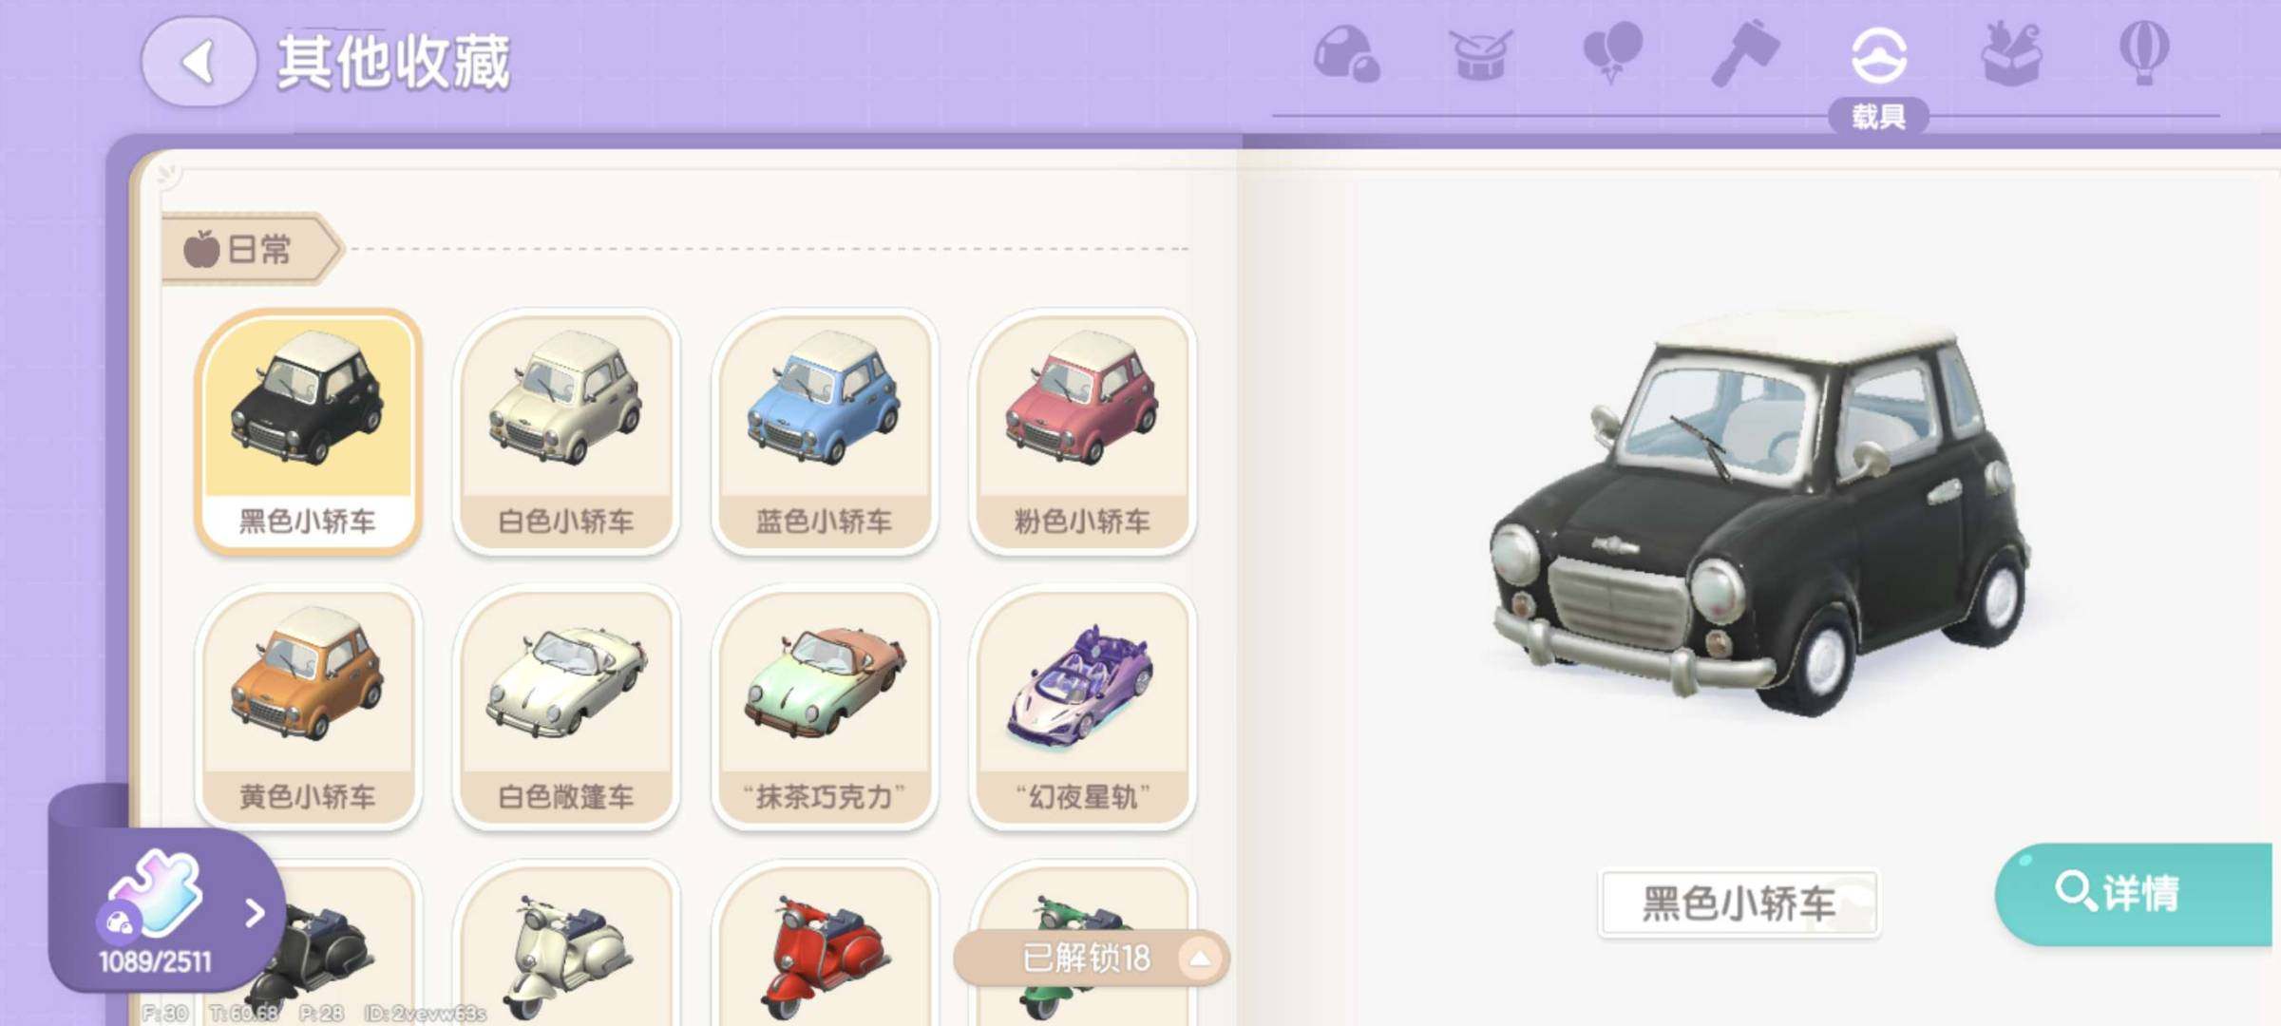This screenshot has height=1026, width=2281.
Task: Select the 蓝色小轿车 blue car
Action: coord(825,432)
